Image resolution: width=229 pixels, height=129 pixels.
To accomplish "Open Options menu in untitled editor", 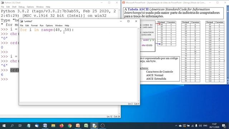I will [x=49, y=25].
